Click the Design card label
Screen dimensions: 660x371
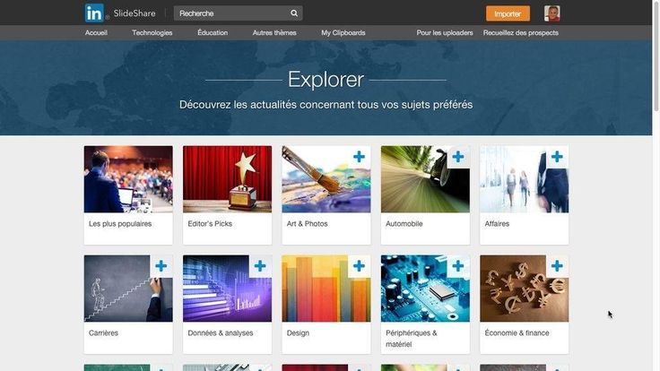[x=298, y=332]
